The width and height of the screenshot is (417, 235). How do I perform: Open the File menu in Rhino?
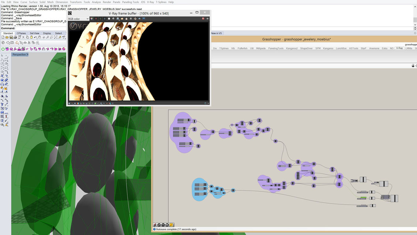pos(3,2)
